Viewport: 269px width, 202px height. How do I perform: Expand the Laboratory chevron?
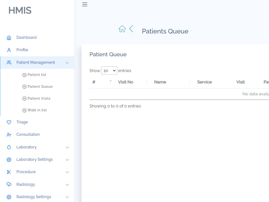pos(67,147)
